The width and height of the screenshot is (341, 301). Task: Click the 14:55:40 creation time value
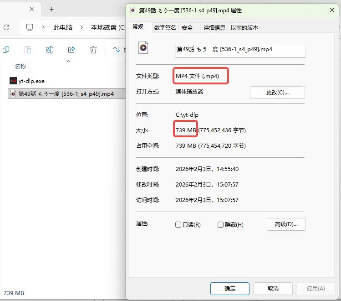coord(228,169)
